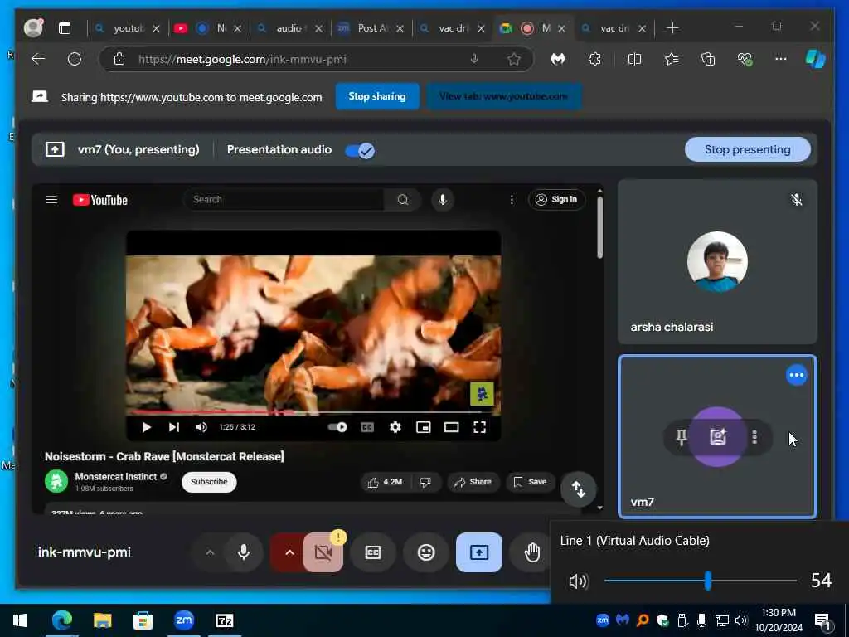Open the YouTube hamburger menu
Screen dimensions: 849x637
tap(52, 200)
